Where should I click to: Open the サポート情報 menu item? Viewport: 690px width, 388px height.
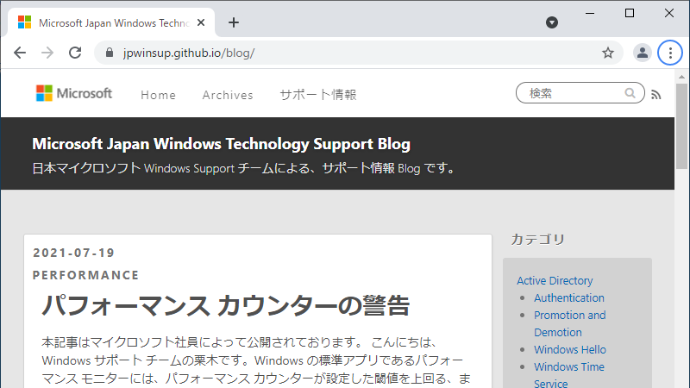(318, 95)
